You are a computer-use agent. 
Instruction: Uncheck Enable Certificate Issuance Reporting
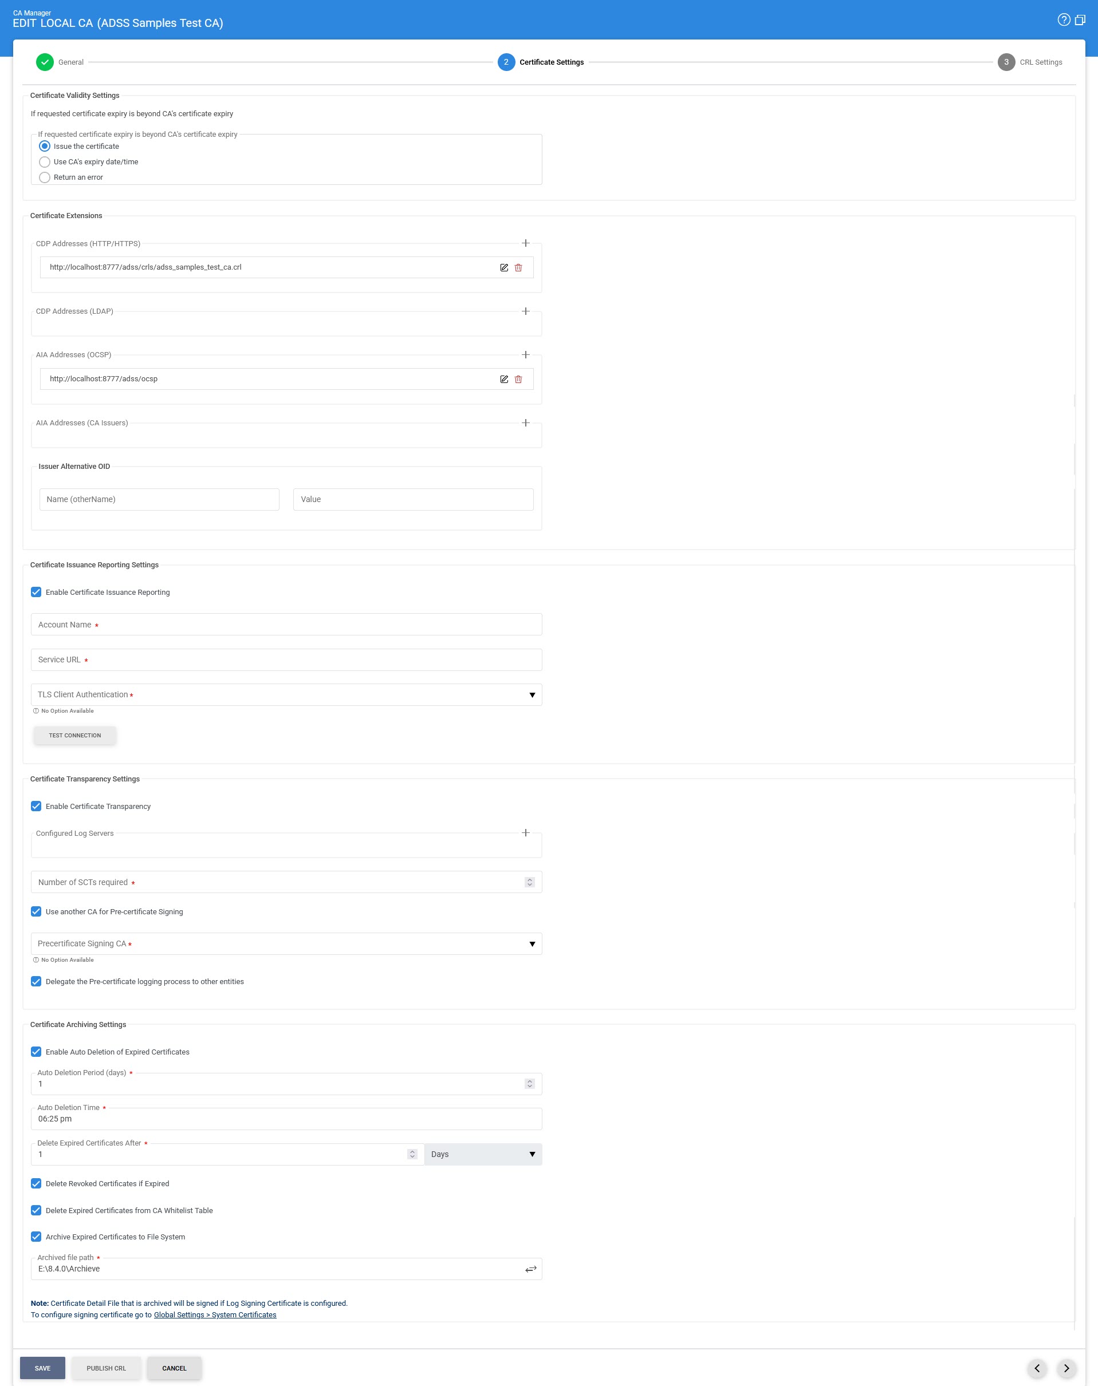tap(37, 593)
